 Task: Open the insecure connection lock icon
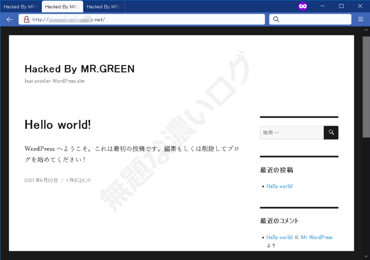point(27,19)
